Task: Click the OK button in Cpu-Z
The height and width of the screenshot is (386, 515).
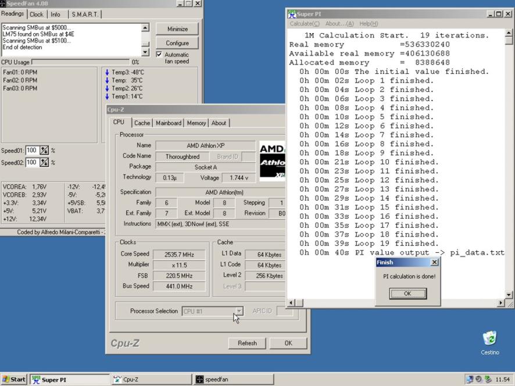Action: click(x=288, y=344)
